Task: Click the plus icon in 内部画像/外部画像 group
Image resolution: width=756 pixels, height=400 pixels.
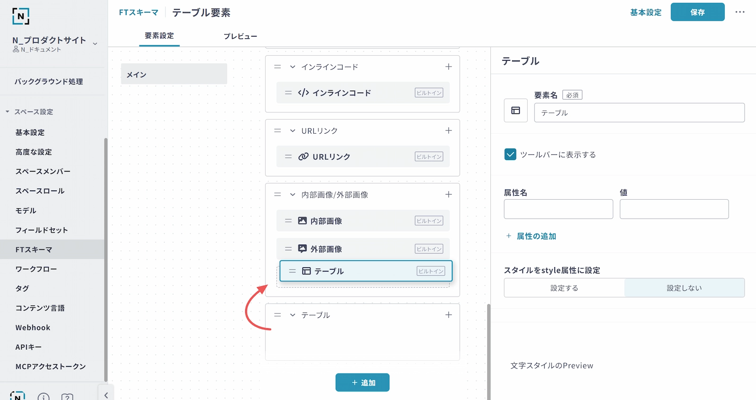Action: [x=448, y=195]
